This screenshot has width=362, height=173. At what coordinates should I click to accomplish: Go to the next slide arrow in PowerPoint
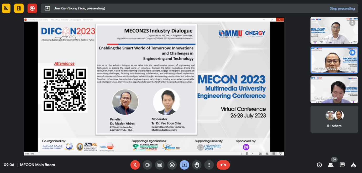point(252,154)
